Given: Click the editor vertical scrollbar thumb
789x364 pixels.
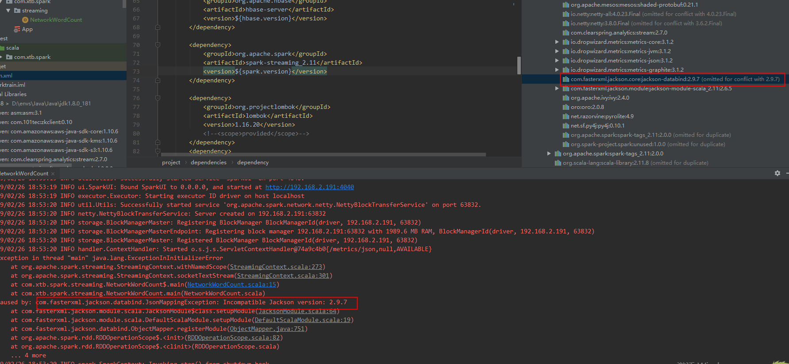Looking at the screenshot, I should pyautogui.click(x=519, y=65).
